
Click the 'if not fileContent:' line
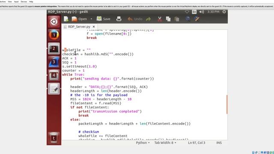coord(89,107)
